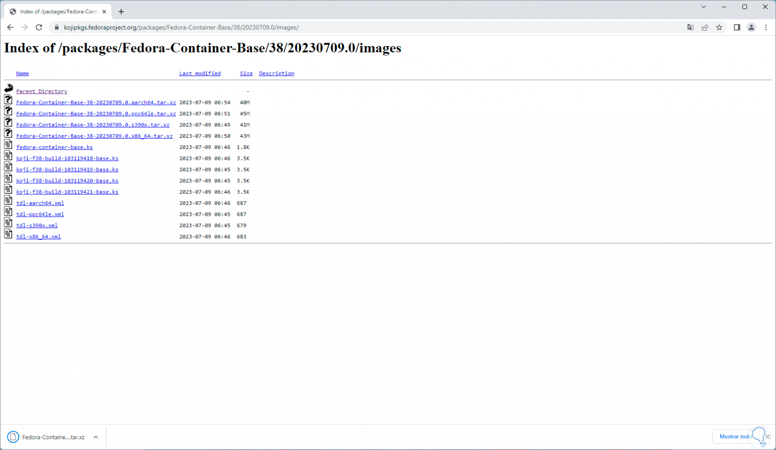This screenshot has width=776, height=450.
Task: Open the tdl-aarch64.xml file
Action: pos(40,203)
